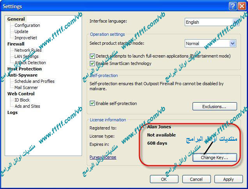Close the Settings dialog window
This screenshot has width=248, height=189.
pyautogui.click(x=241, y=6)
